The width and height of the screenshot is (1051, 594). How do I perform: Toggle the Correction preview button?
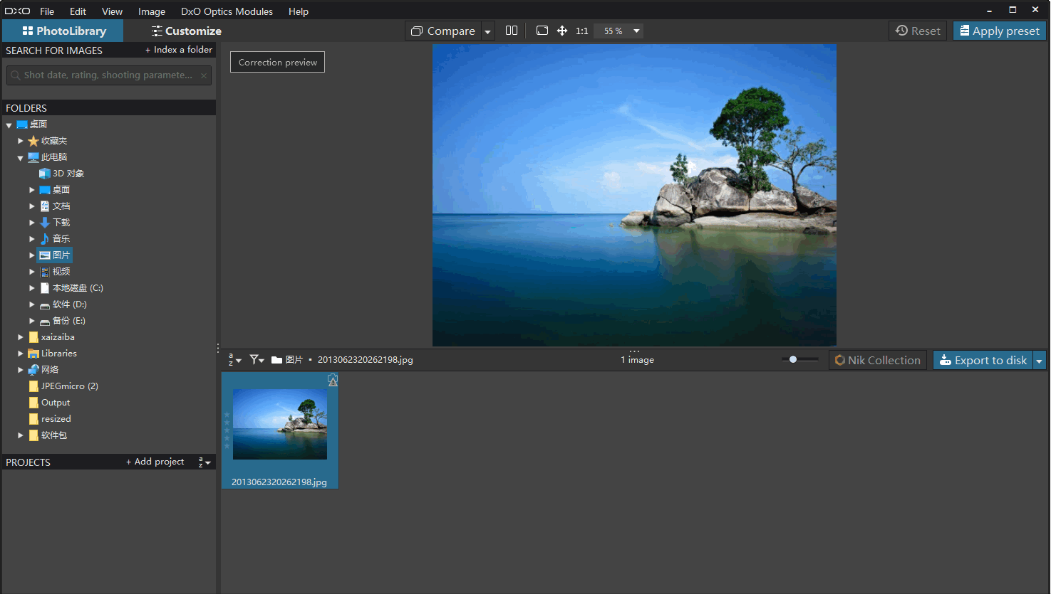pyautogui.click(x=277, y=63)
